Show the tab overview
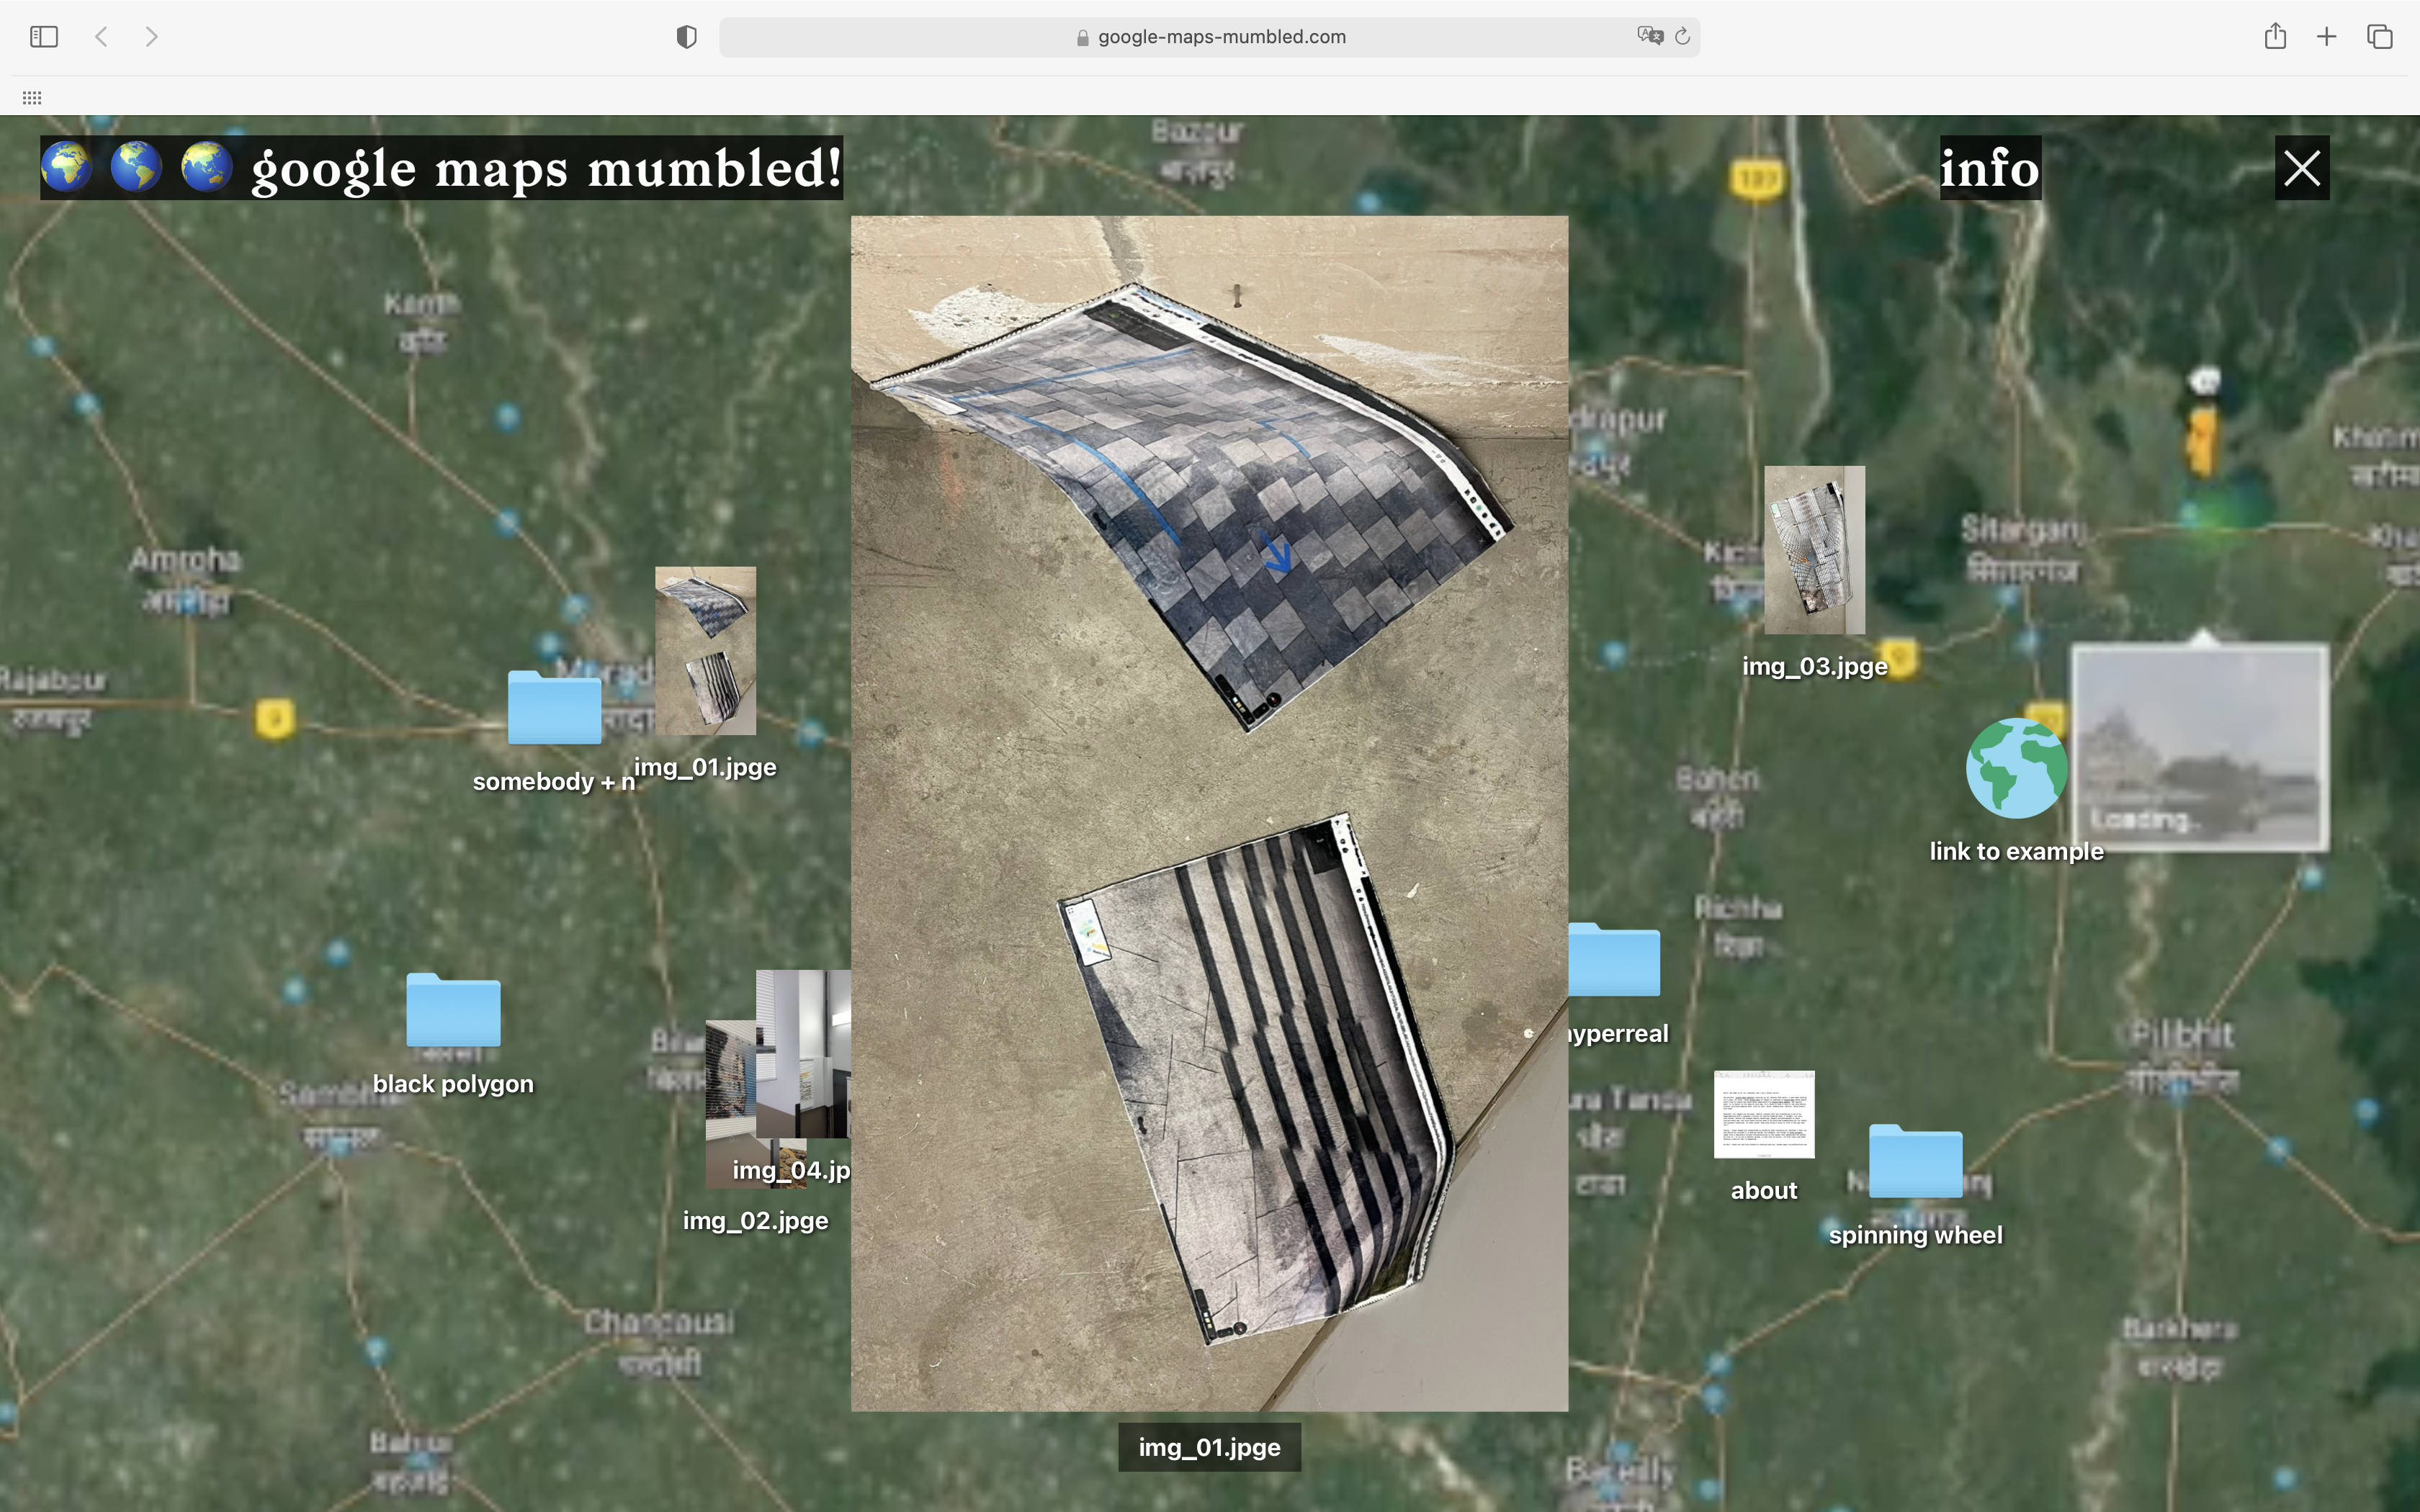 tap(2379, 37)
